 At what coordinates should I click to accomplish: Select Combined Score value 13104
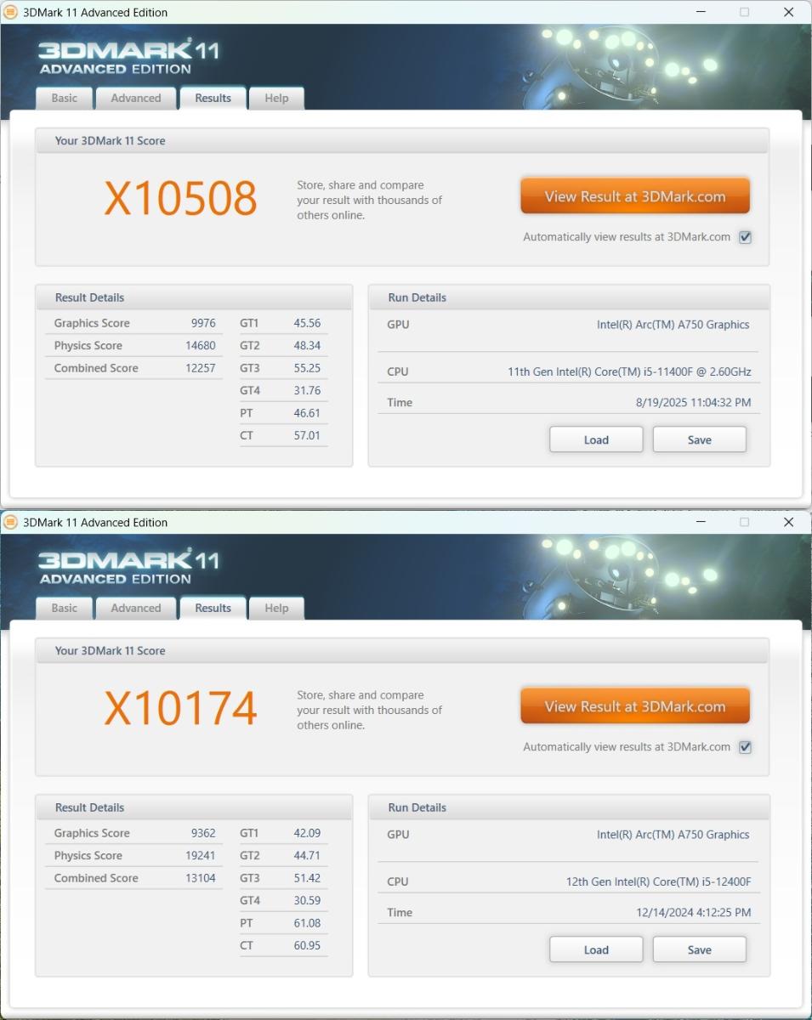coord(201,878)
